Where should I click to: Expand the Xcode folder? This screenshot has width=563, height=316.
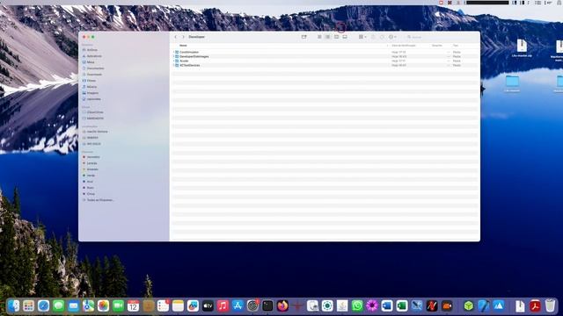(174, 61)
